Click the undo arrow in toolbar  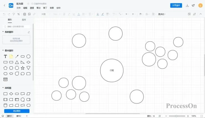(4, 14)
